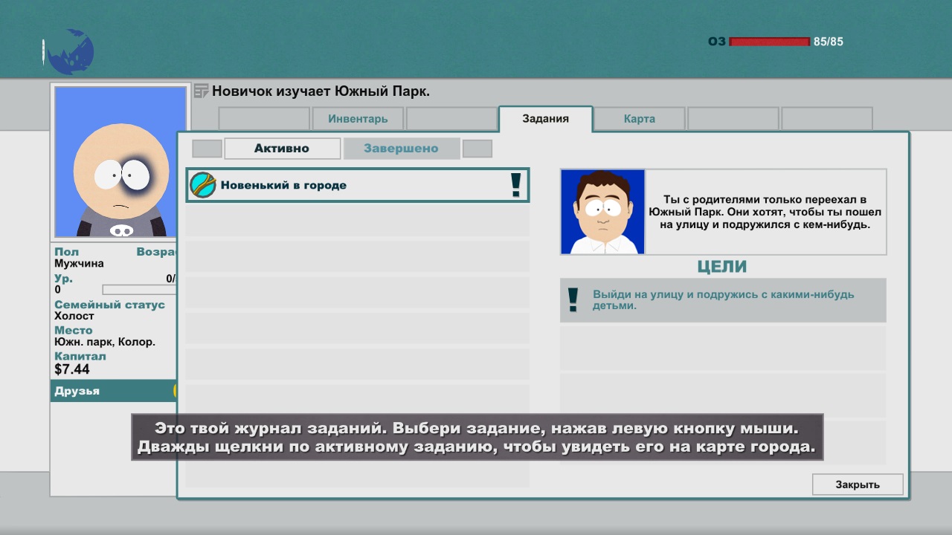Select the blank tab between Инвентарь and Задания
Screen dimensions: 952x535
click(x=451, y=119)
